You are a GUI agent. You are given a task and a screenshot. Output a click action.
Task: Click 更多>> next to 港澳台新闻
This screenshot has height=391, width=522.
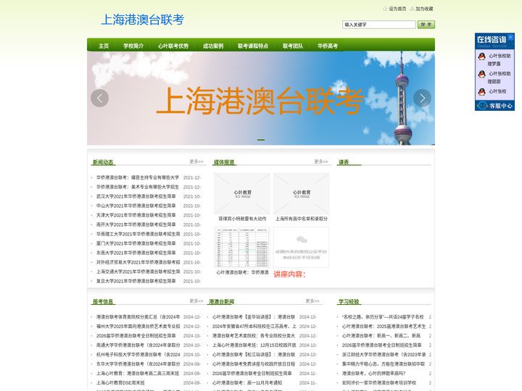[312, 301]
